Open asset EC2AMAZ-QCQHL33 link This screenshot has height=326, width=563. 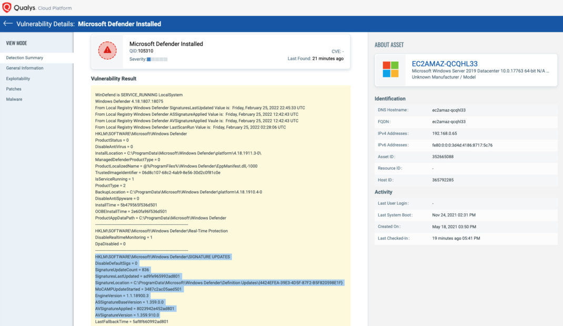click(x=445, y=64)
